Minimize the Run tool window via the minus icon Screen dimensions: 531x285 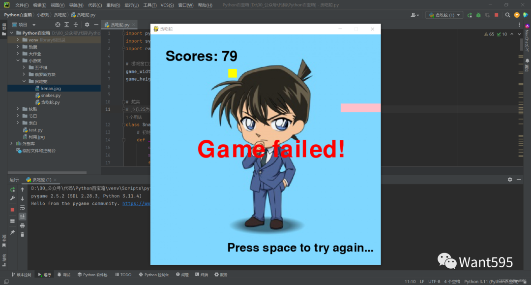pos(519,180)
